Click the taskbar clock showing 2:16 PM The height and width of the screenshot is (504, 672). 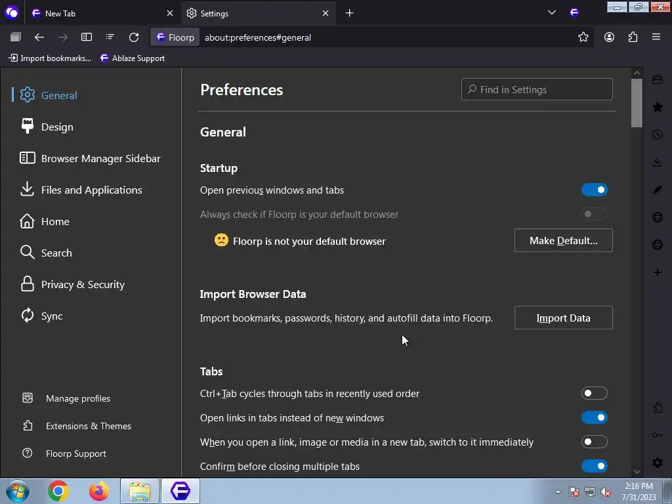[639, 491]
